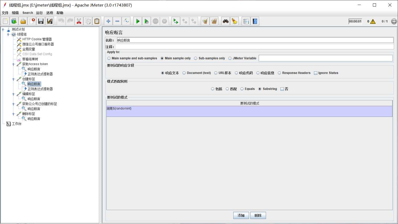The height and width of the screenshot is (224, 398).
Task: Enable the Ignore Status checkbox
Action: 316,73
